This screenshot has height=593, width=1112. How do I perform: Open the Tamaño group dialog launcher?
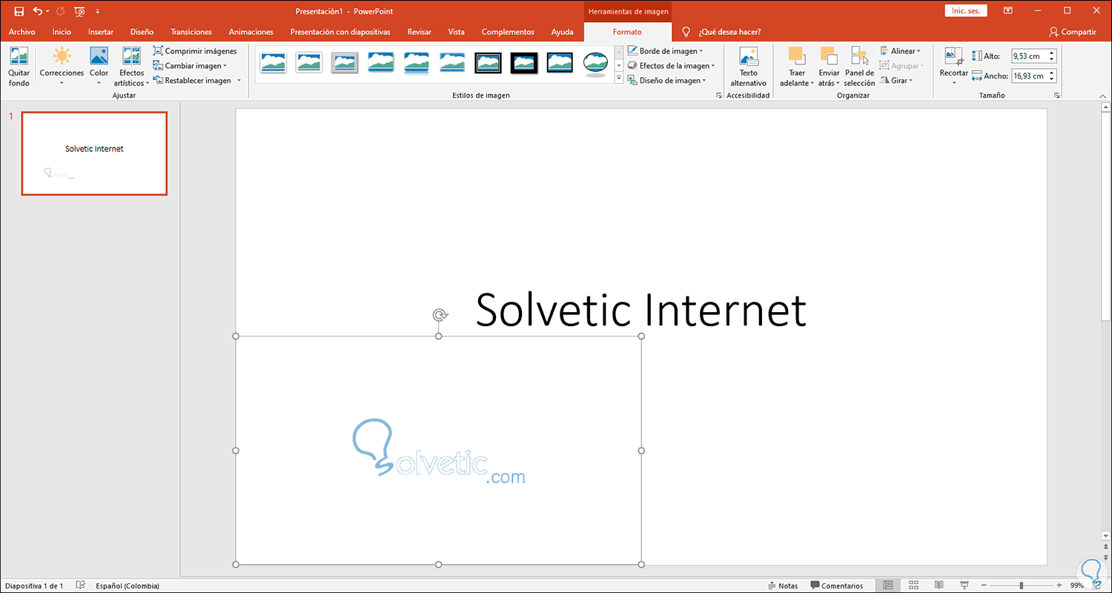[x=1056, y=96]
